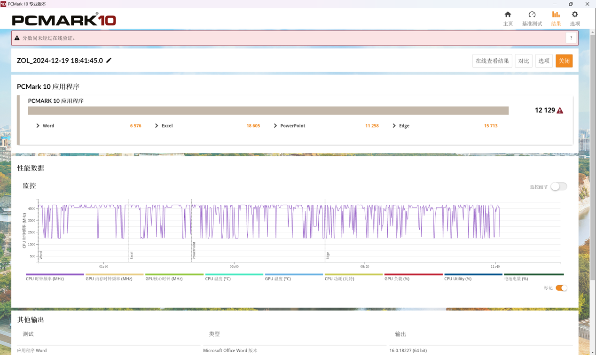Viewport: 596px width, 355px height.
Task: Open the 选项 settings gear tab
Action: pyautogui.click(x=575, y=18)
